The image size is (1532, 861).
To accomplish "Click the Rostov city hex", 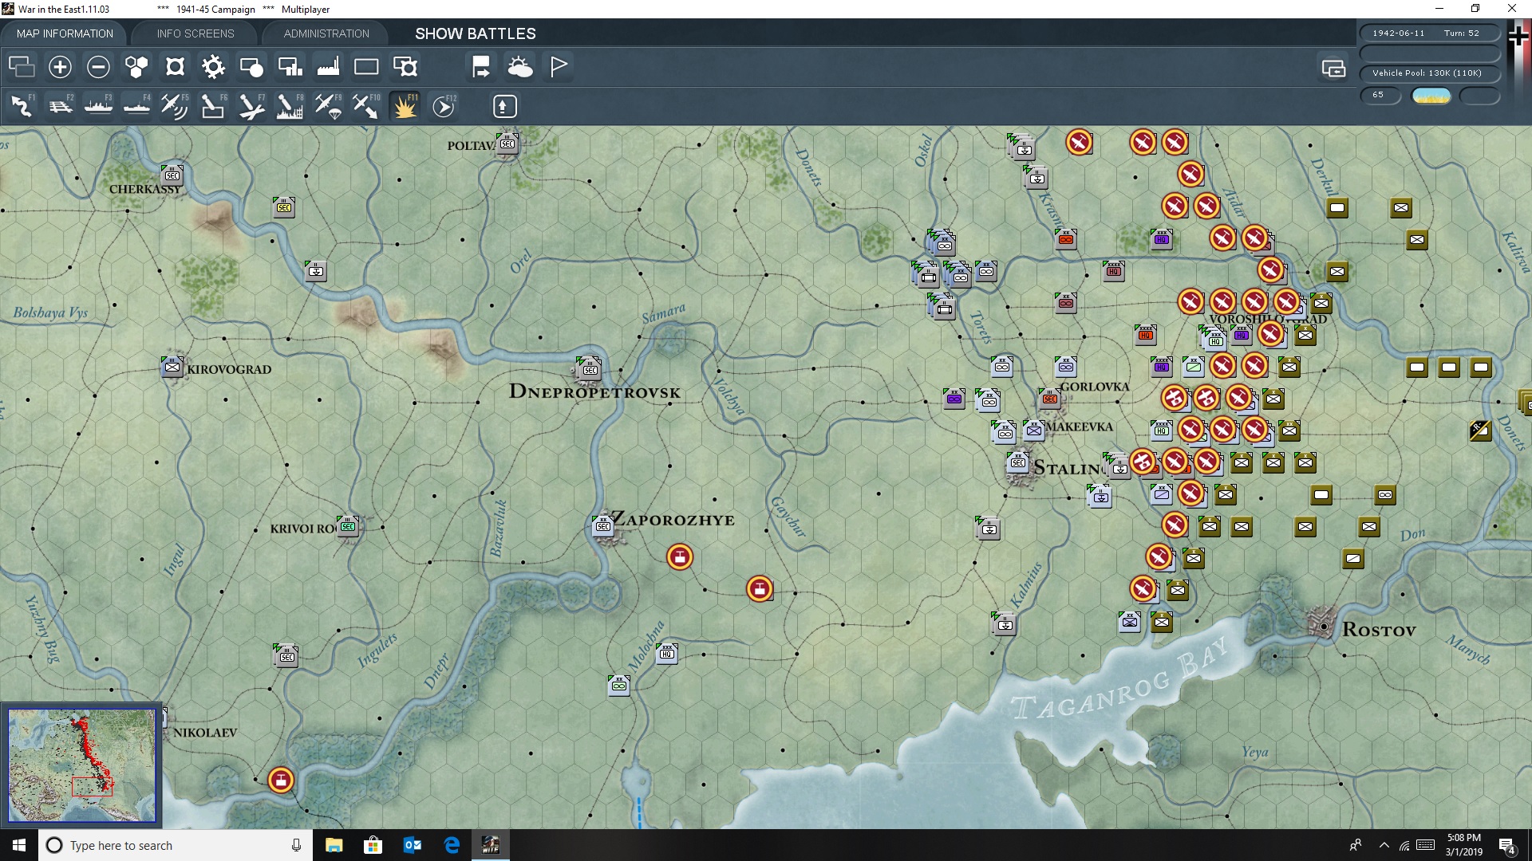I will (1323, 627).
